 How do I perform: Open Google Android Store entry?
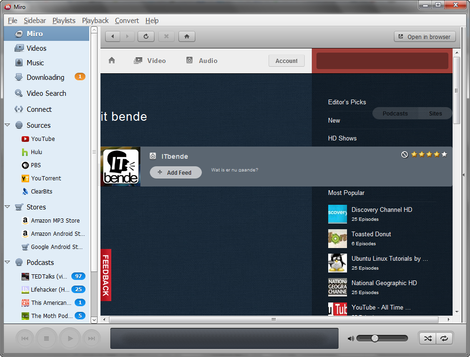point(46,247)
